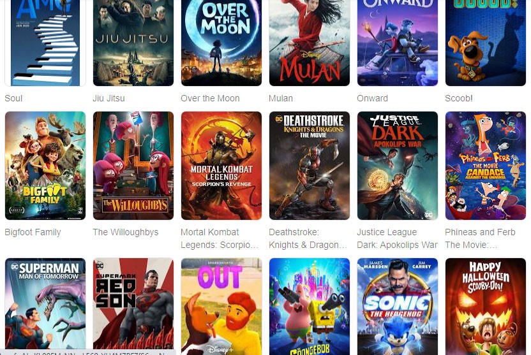This screenshot has height=355, width=531.
Task: Click the SpongeBob movie poster
Action: click(x=310, y=307)
